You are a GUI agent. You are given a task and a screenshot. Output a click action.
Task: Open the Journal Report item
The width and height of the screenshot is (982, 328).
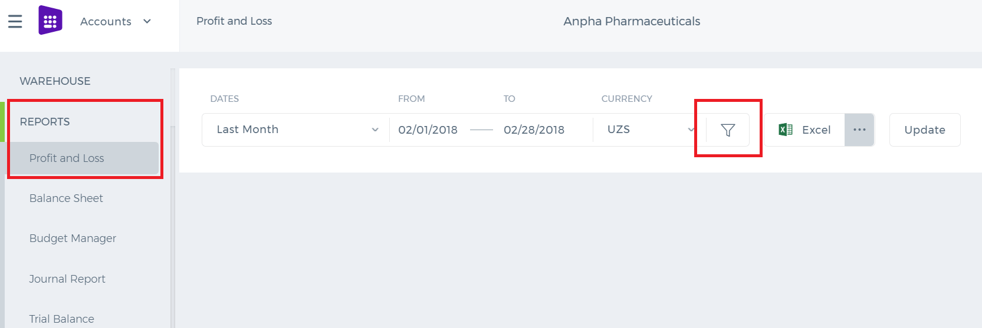[67, 279]
